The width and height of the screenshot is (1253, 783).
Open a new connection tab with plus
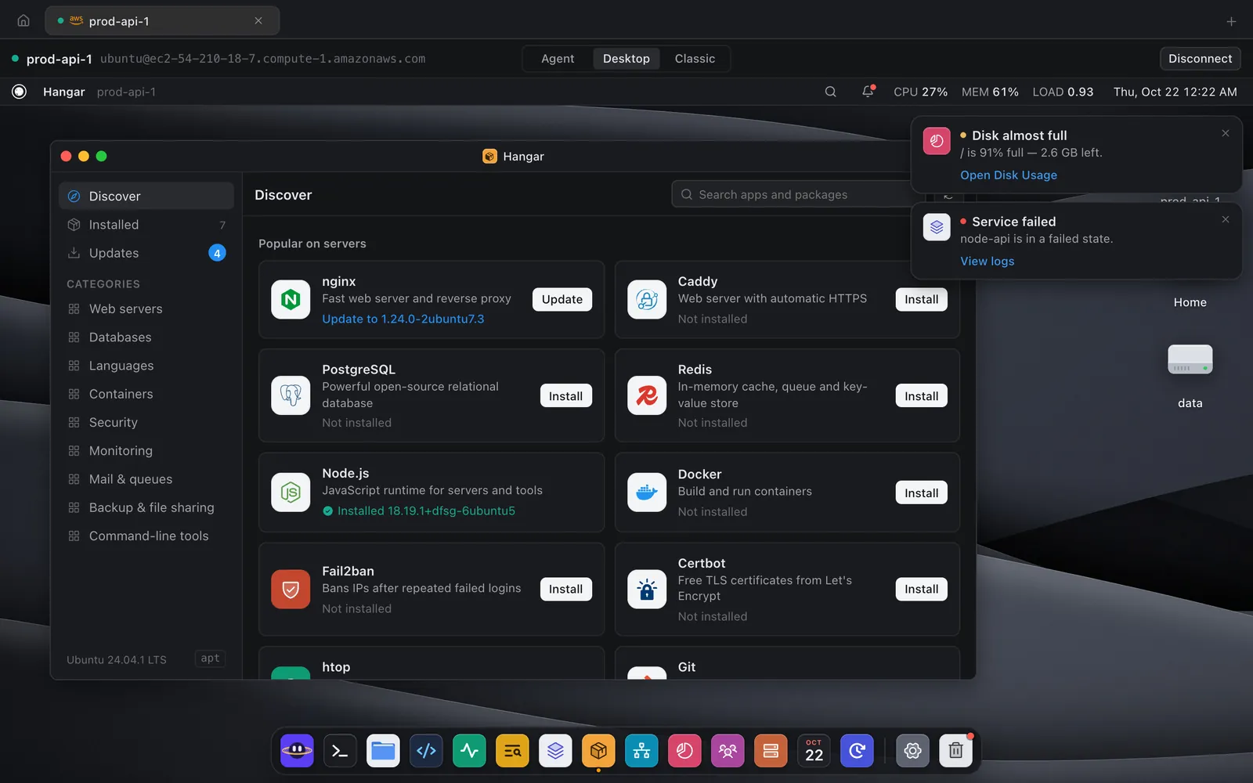[x=1231, y=21]
